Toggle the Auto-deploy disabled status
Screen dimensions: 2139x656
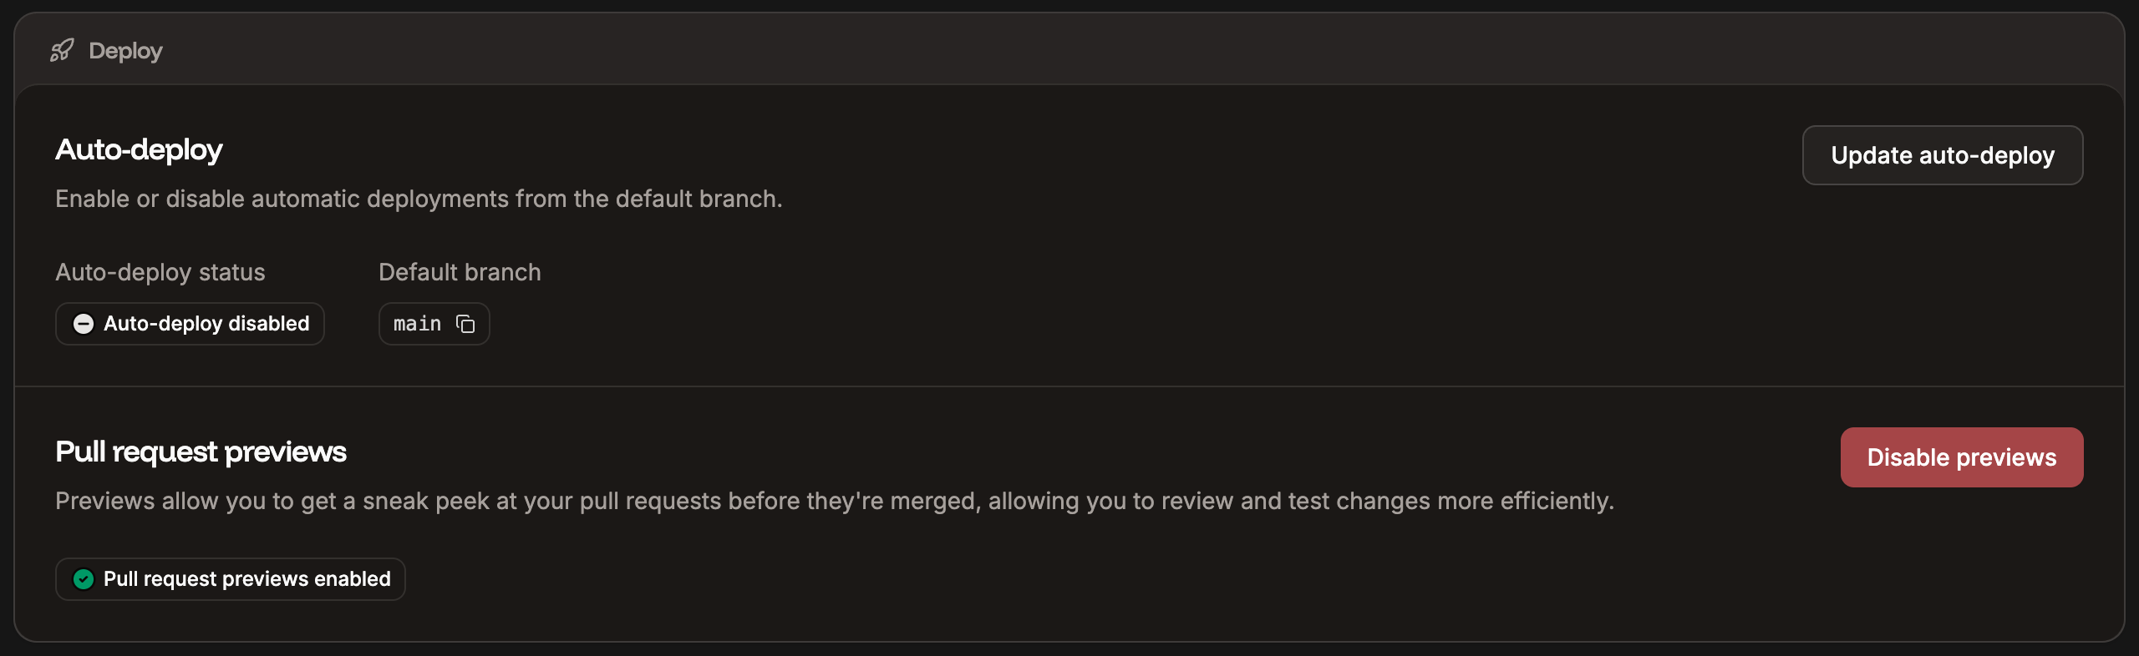pyautogui.click(x=190, y=324)
